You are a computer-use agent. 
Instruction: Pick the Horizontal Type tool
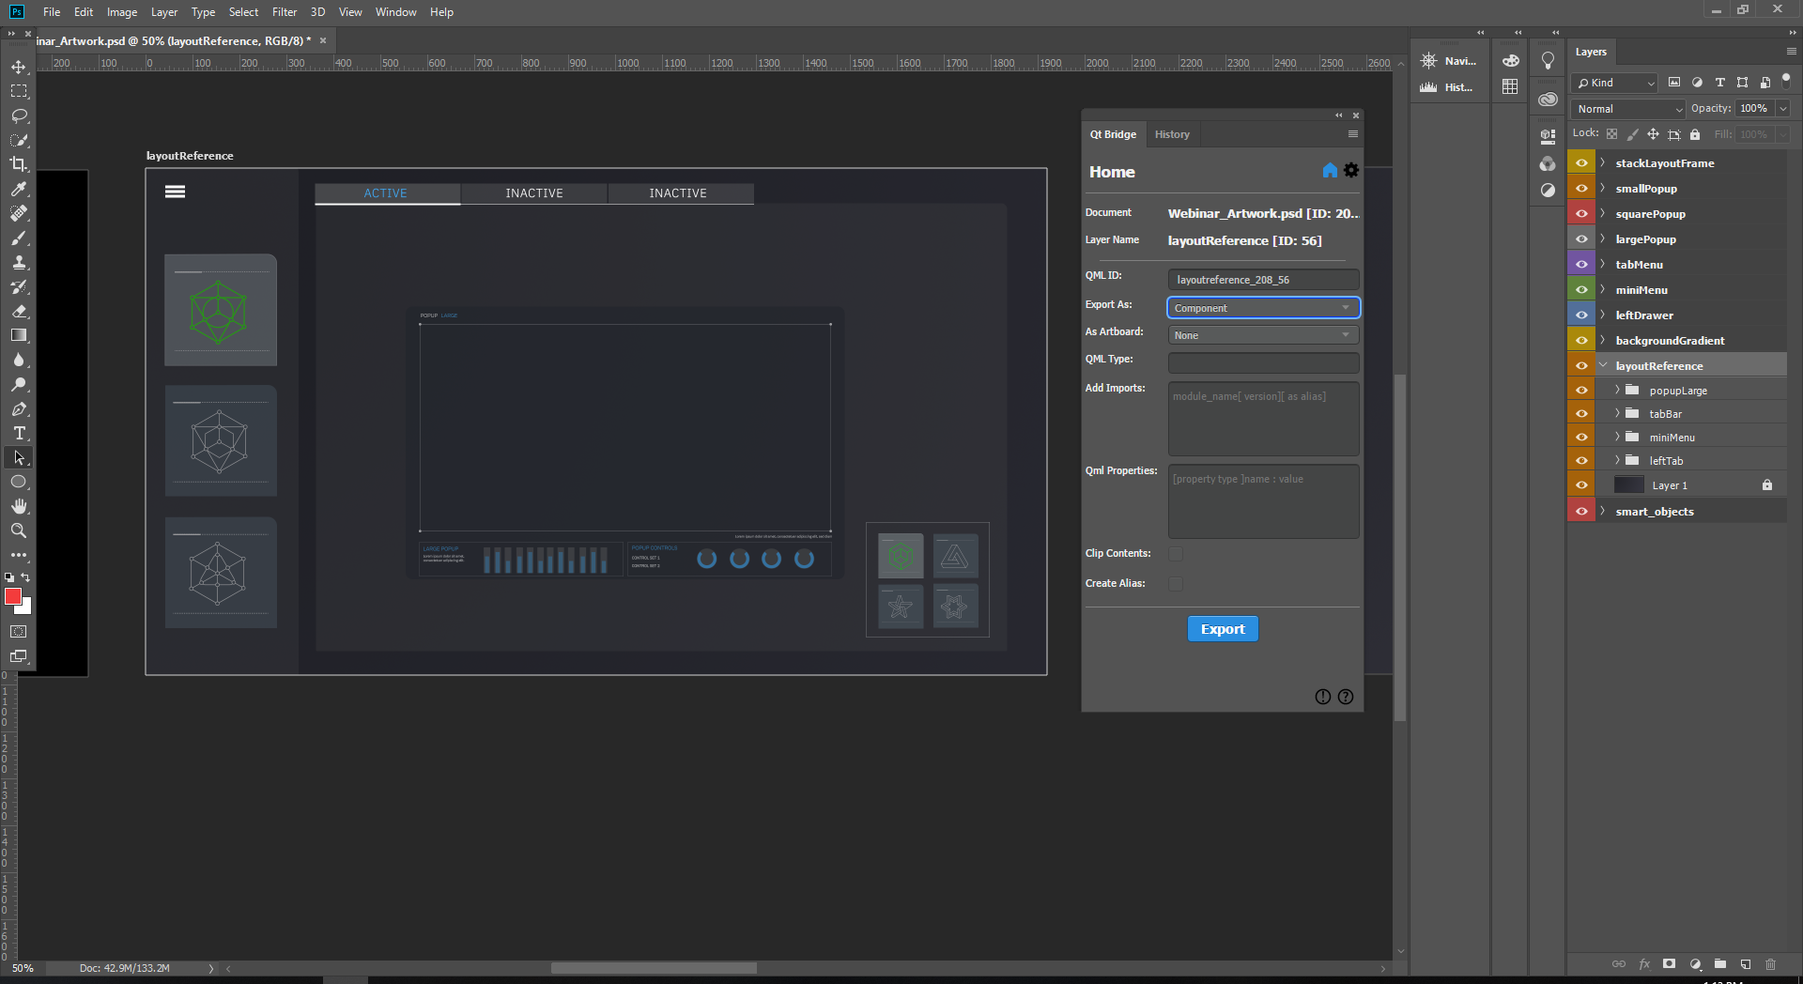19,433
